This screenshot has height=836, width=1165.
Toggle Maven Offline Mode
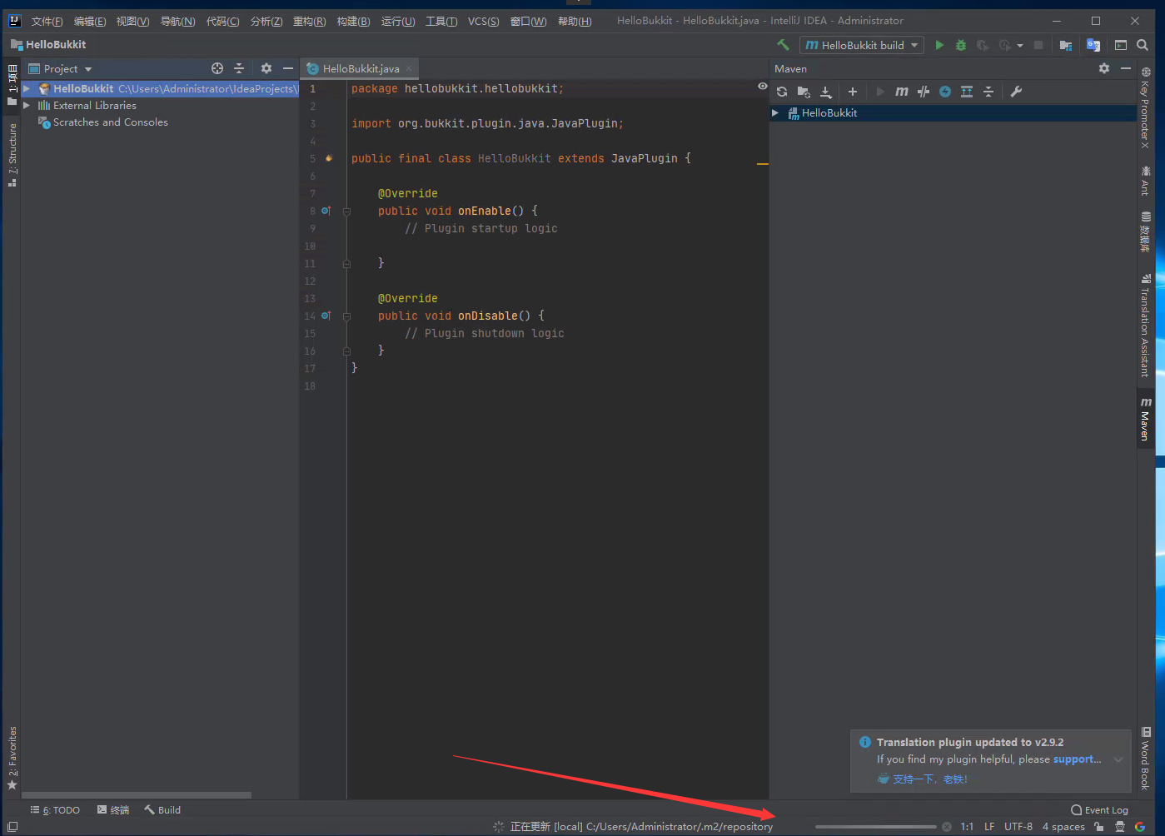pyautogui.click(x=923, y=92)
